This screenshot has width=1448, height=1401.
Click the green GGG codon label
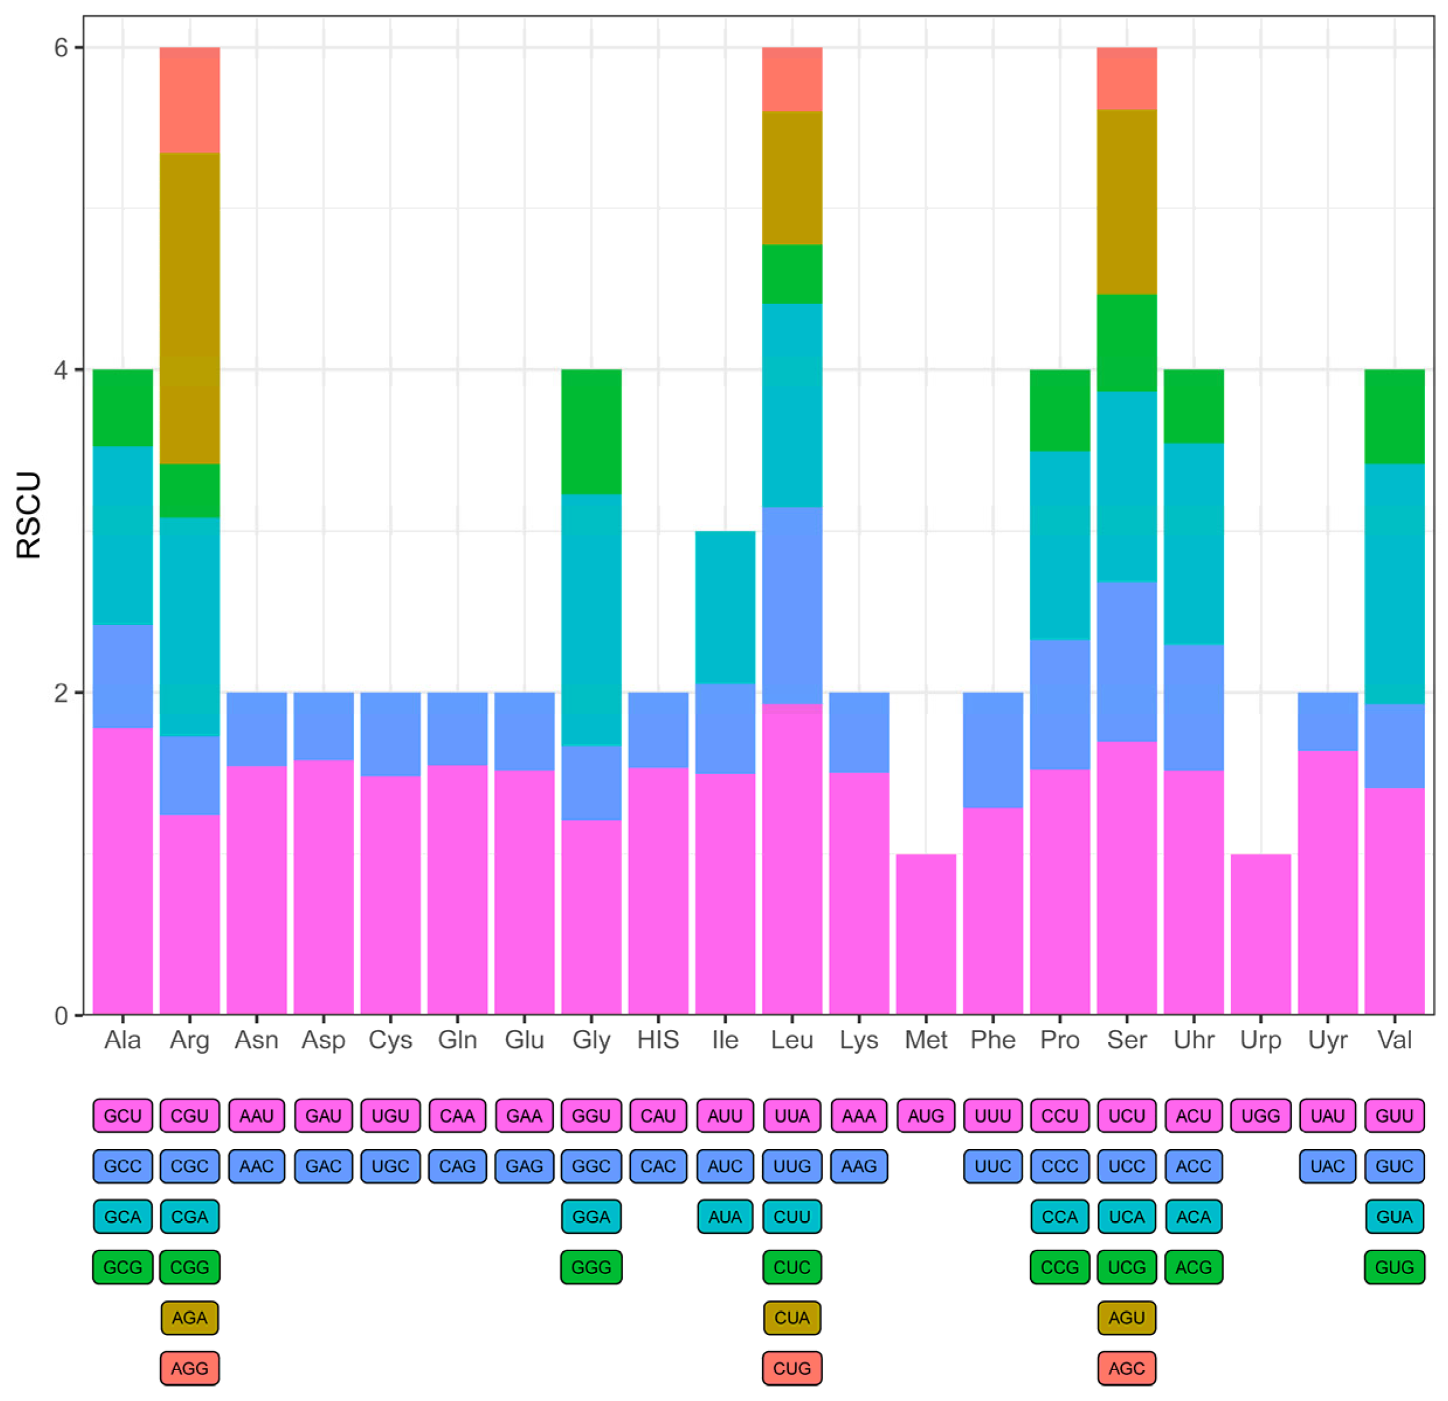pyautogui.click(x=591, y=1267)
